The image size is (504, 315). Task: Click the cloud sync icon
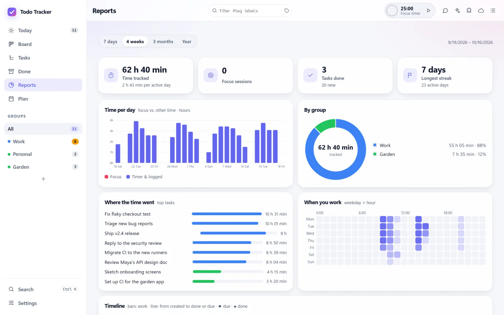tap(481, 11)
